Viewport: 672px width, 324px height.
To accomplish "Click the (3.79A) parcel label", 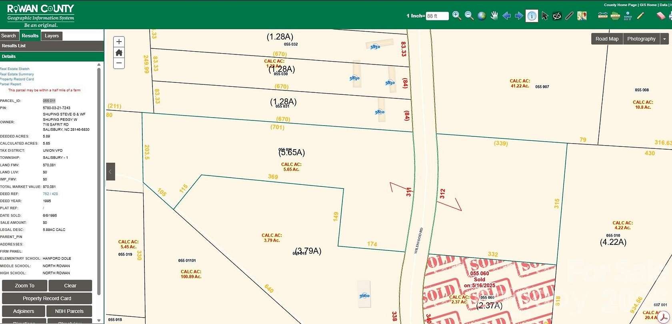I will click(308, 251).
